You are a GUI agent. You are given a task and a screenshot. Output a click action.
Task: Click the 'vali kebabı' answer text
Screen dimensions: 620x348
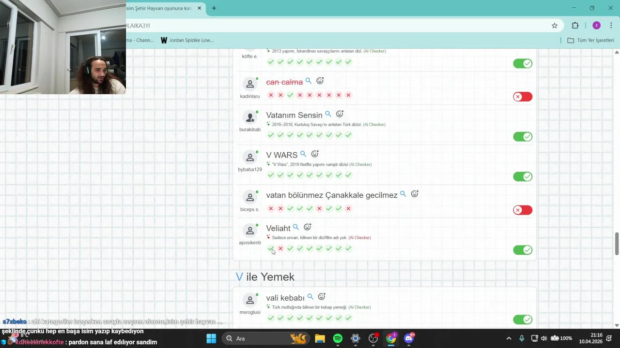(x=285, y=298)
